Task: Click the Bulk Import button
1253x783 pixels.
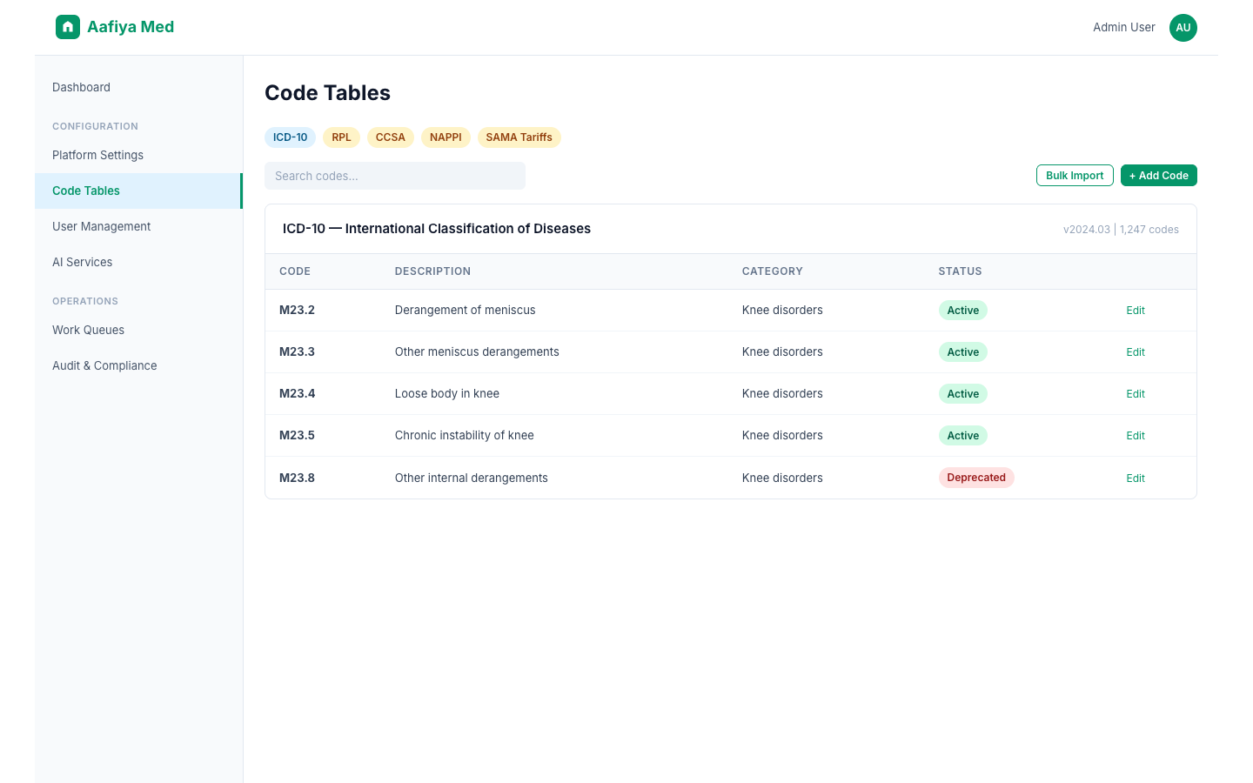Action: tap(1075, 176)
